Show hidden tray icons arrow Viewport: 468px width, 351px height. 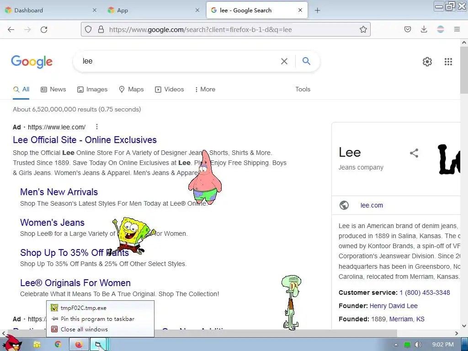(396, 345)
